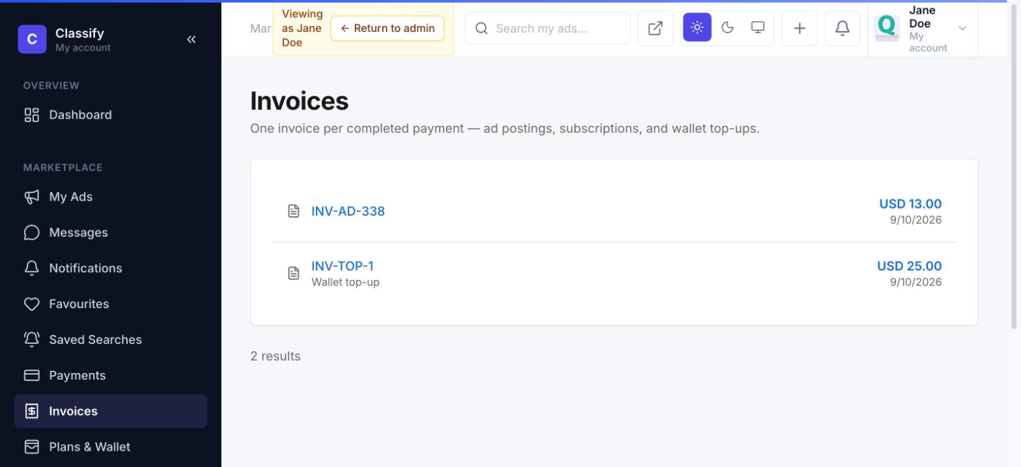Click date under USD 25.00
Screen dimensions: 1021x467
point(916,282)
